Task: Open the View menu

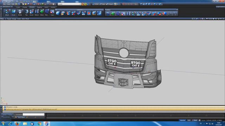Action: tap(8, 4)
